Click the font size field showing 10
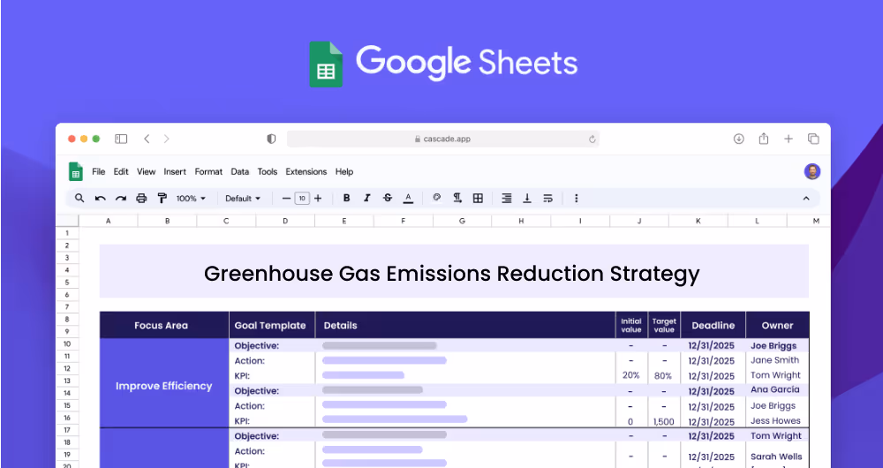 [302, 199]
